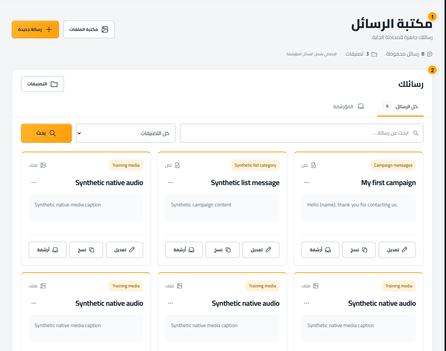Click the 8 رسائل محفوظة saved messages stat
The image size is (446, 351).
(x=409, y=54)
